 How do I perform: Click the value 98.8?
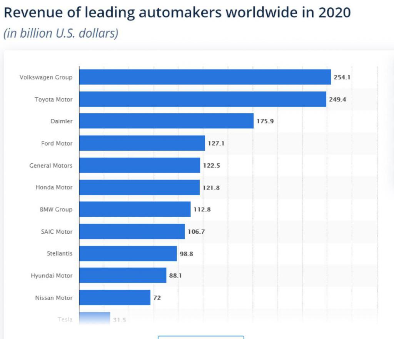pos(187,254)
